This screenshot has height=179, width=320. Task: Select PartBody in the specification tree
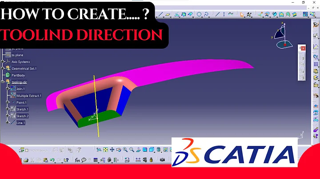click(18, 75)
